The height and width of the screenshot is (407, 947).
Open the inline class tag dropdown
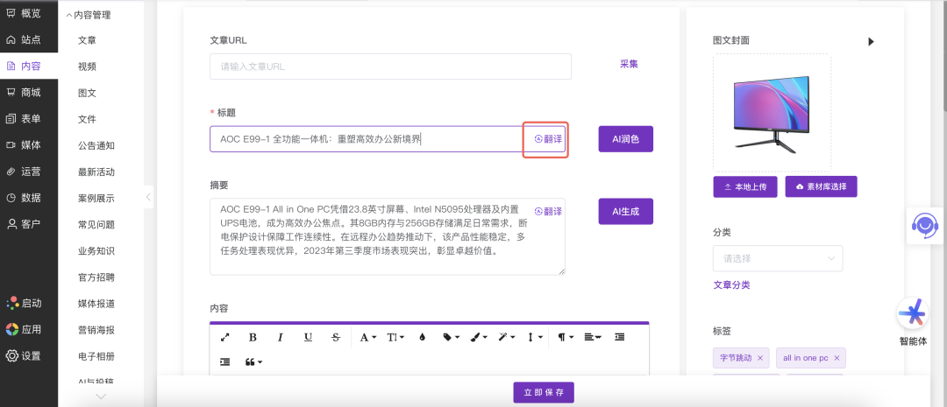(x=451, y=338)
